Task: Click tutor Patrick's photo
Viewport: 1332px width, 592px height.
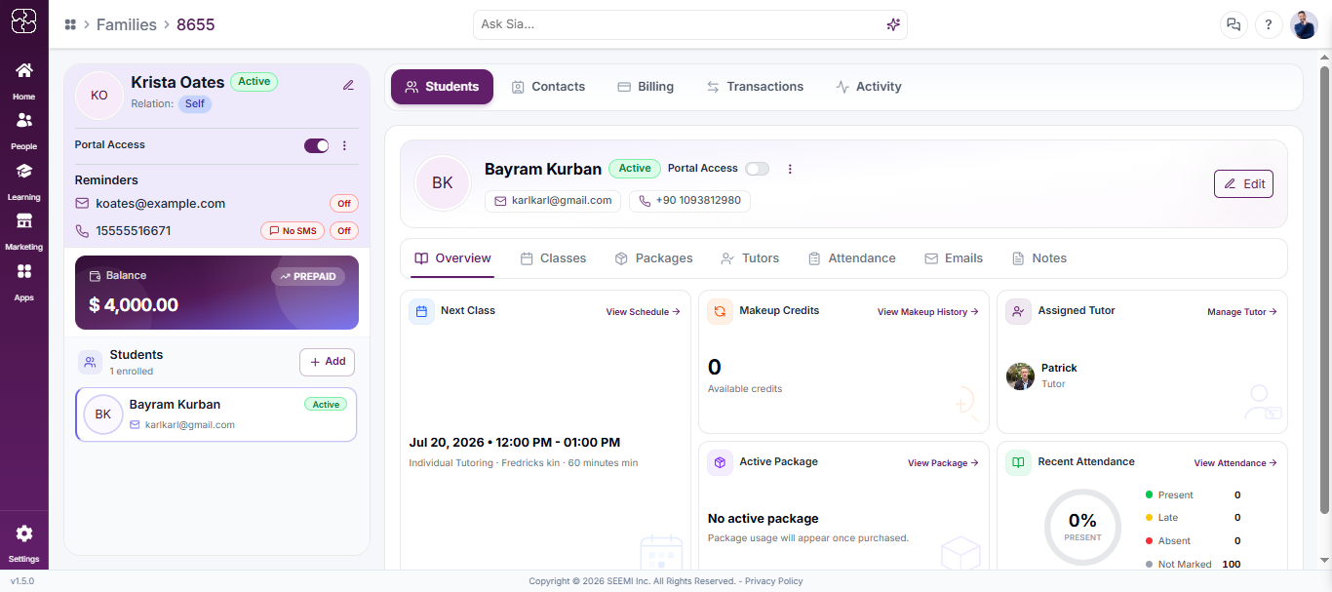Action: click(x=1020, y=376)
